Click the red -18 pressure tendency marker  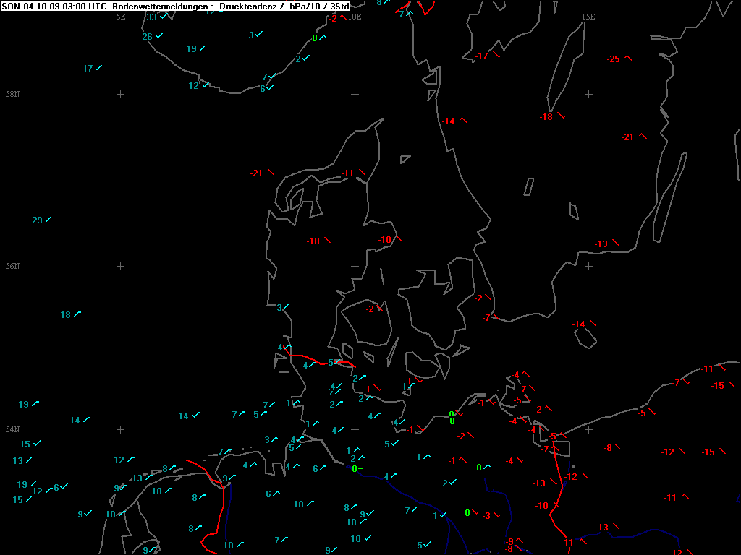click(546, 117)
